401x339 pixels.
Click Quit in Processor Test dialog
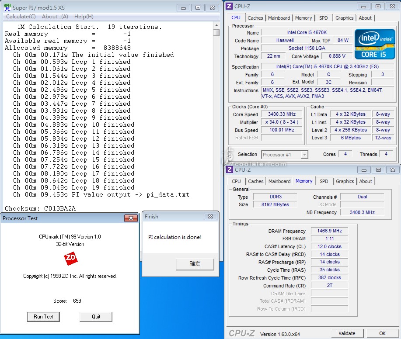tap(96, 317)
